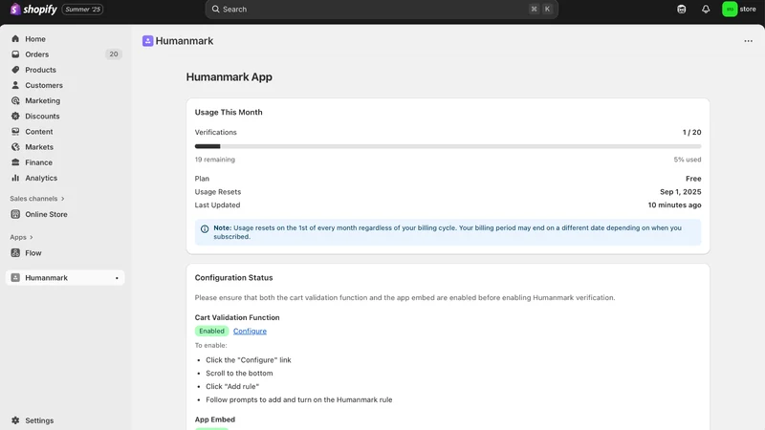Screen dimensions: 765x430
Task: Click the green Enabled status badge
Action: [x=211, y=331]
